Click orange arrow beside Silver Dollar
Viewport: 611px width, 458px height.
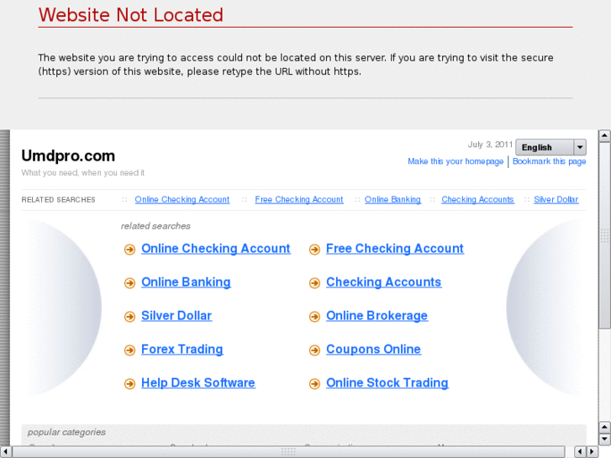click(129, 317)
